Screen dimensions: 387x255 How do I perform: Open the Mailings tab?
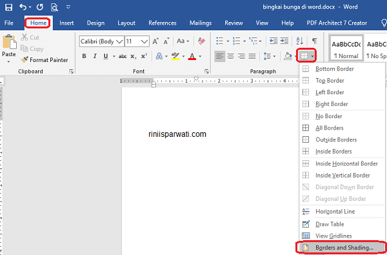(x=201, y=23)
